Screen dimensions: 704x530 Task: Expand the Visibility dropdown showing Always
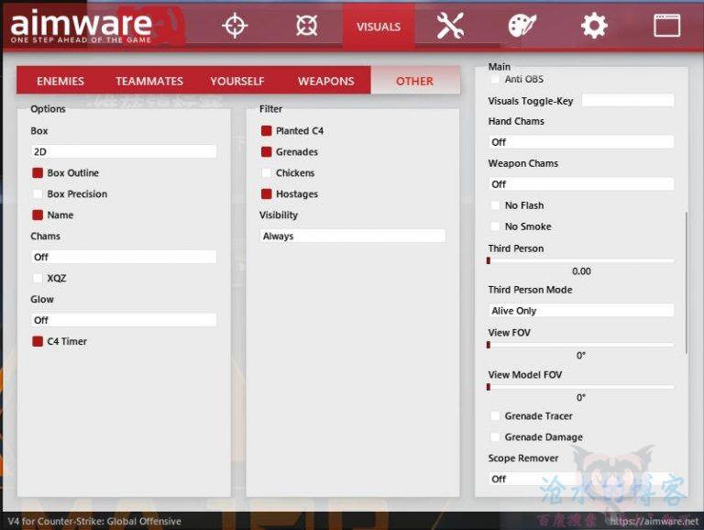tap(352, 237)
